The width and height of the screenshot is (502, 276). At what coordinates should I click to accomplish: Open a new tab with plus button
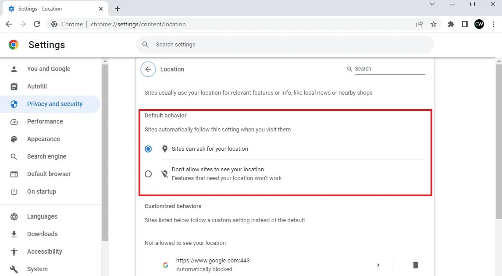pyautogui.click(x=117, y=9)
